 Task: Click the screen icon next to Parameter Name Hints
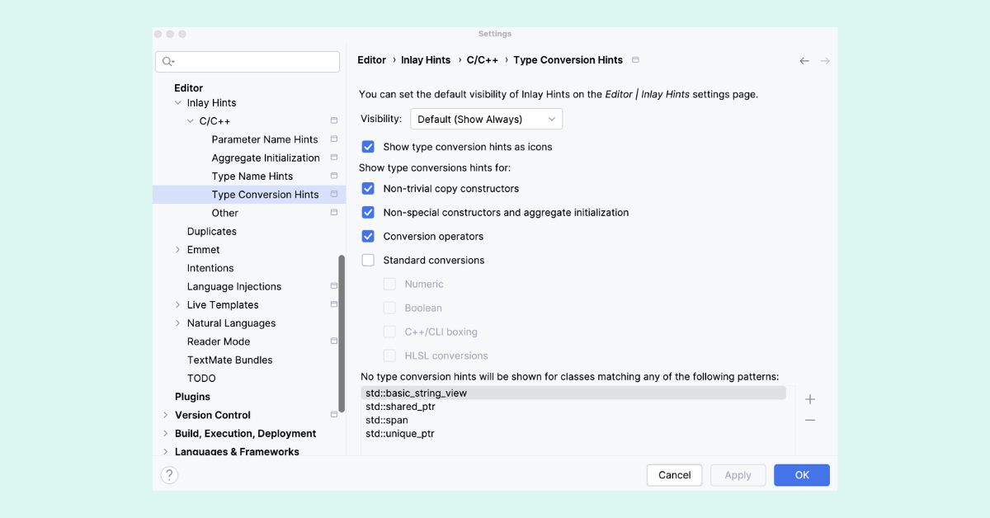pos(333,139)
